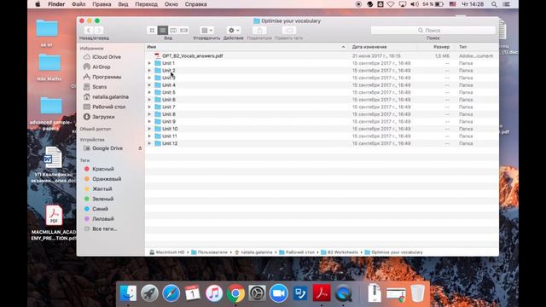Open Adobe Acrobat from the Dock

coord(322,293)
